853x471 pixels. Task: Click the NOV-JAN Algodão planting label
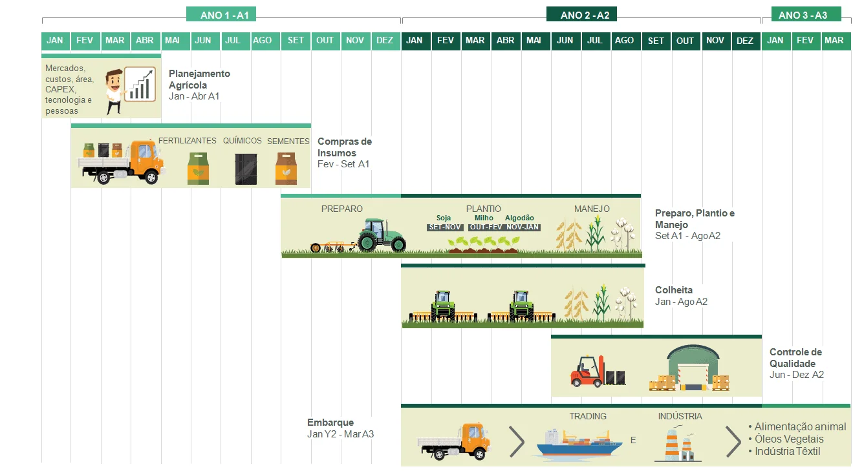click(523, 227)
